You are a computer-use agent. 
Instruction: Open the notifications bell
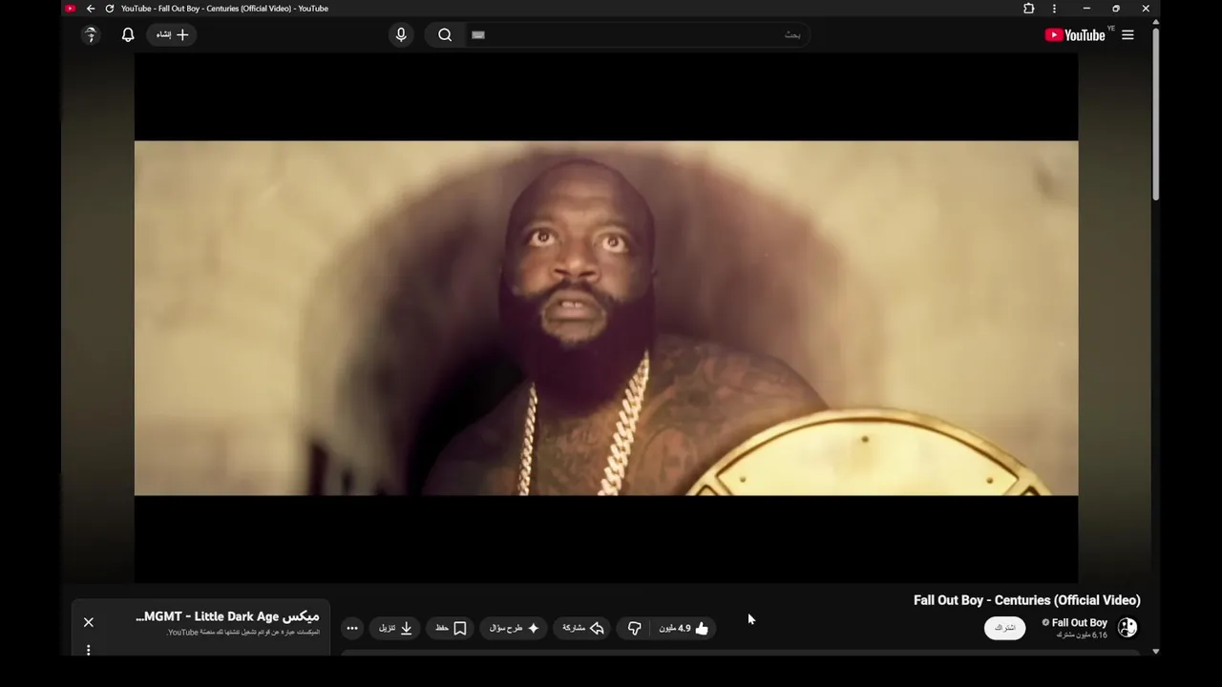[x=128, y=35]
